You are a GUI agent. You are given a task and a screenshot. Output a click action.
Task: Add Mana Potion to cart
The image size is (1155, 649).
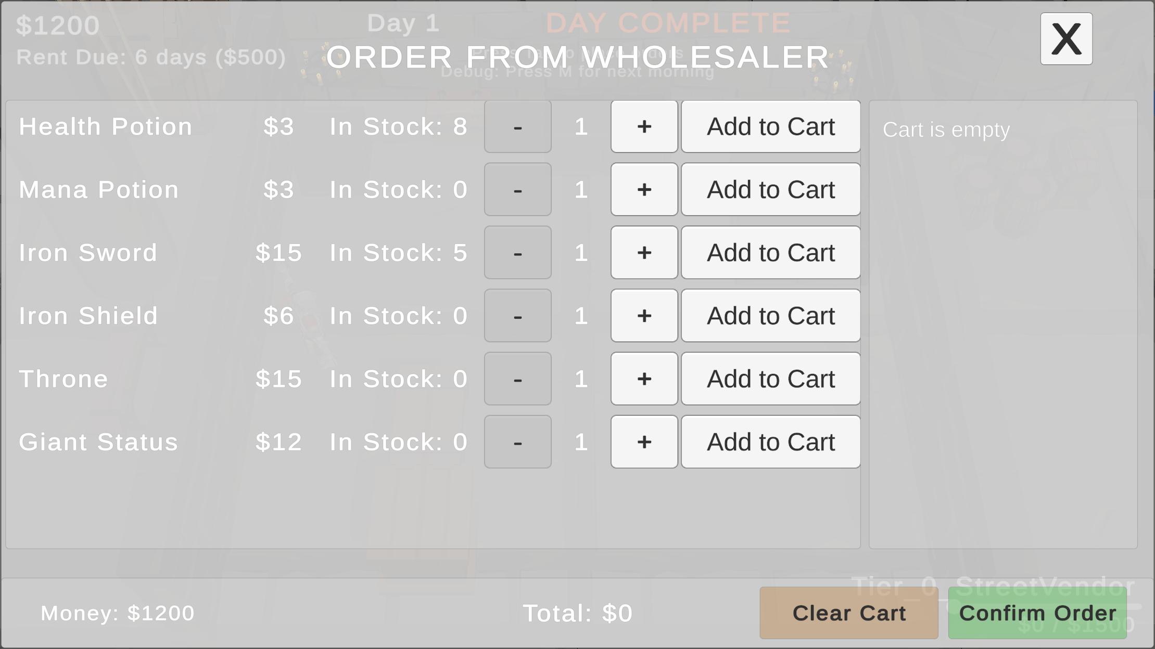coord(770,189)
